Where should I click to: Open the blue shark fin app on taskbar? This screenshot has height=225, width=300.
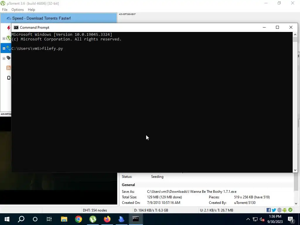click(122, 219)
